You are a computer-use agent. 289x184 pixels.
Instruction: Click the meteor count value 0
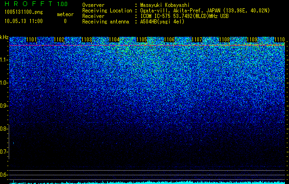65,21
